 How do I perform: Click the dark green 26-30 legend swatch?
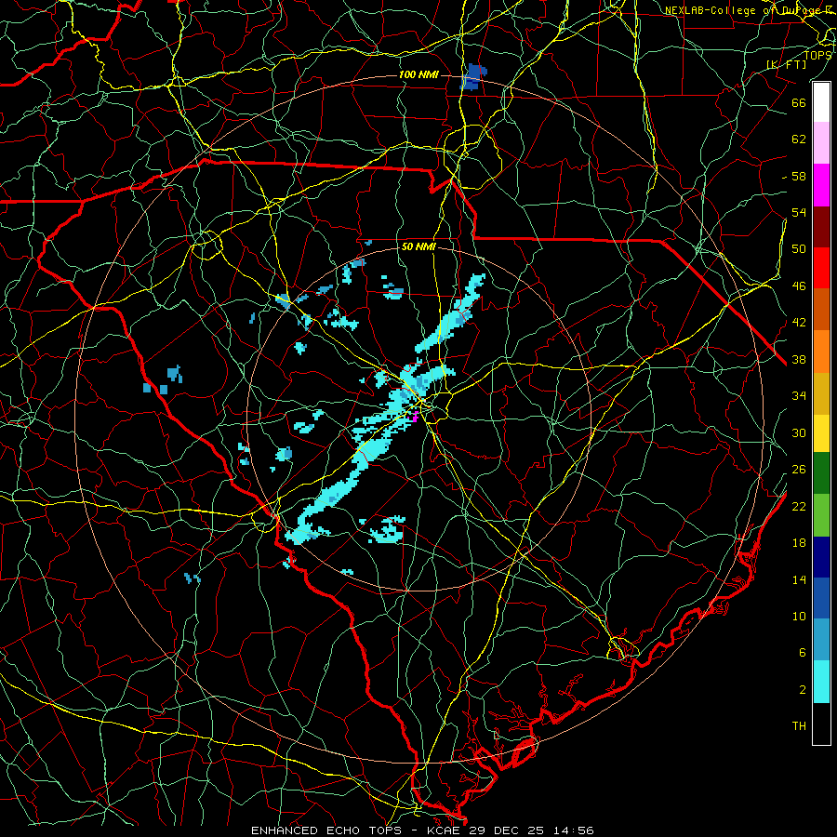tap(821, 473)
